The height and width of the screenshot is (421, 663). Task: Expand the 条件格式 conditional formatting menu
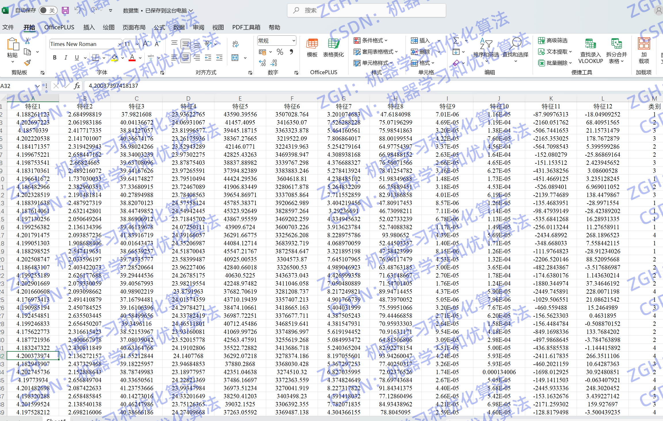tap(371, 40)
